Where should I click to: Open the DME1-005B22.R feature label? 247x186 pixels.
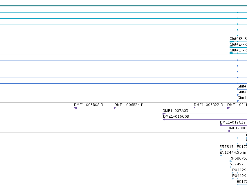(208, 105)
